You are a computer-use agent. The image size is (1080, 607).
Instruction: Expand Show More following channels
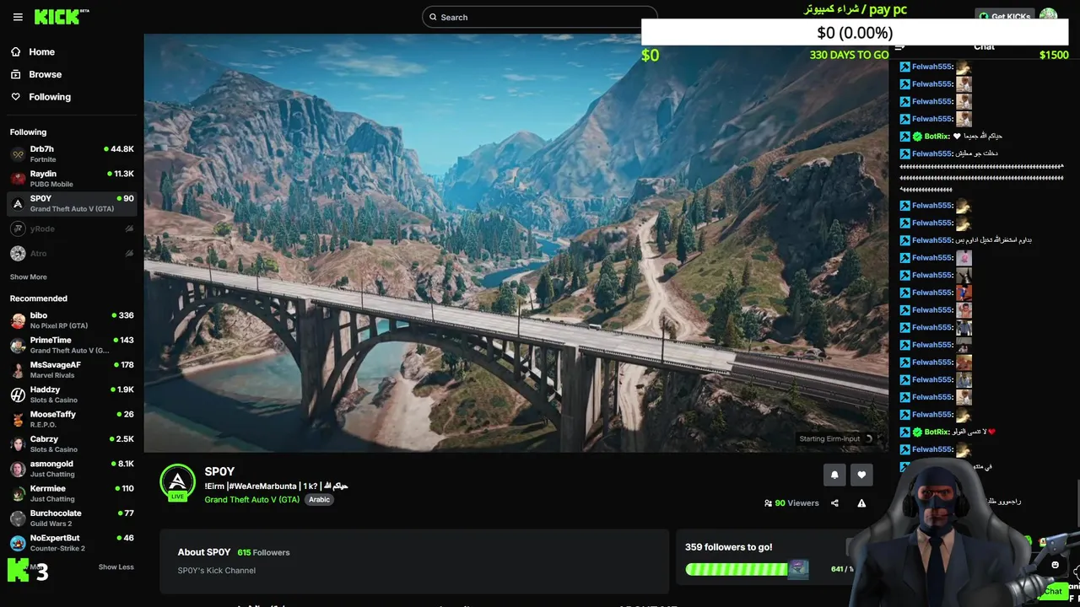29,277
